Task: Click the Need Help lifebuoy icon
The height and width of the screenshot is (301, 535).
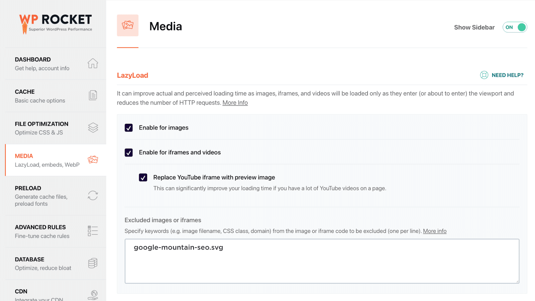Action: pyautogui.click(x=484, y=75)
